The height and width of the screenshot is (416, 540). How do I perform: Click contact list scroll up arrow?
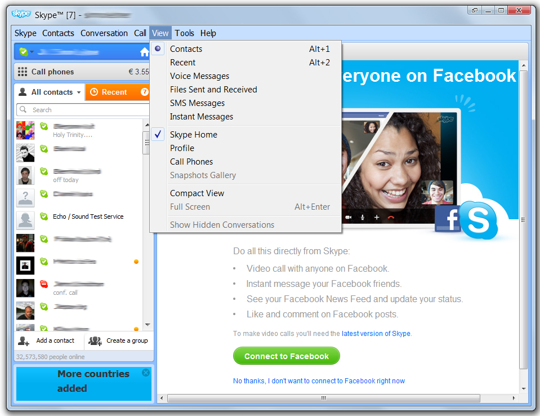[147, 125]
